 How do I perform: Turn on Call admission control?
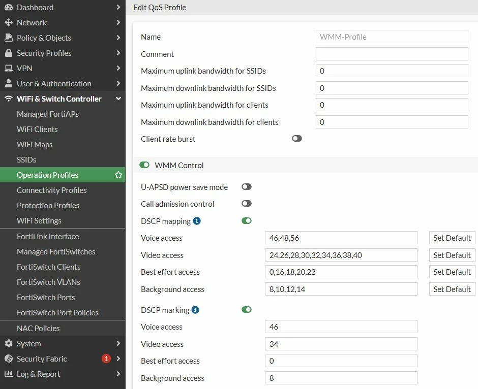point(246,204)
